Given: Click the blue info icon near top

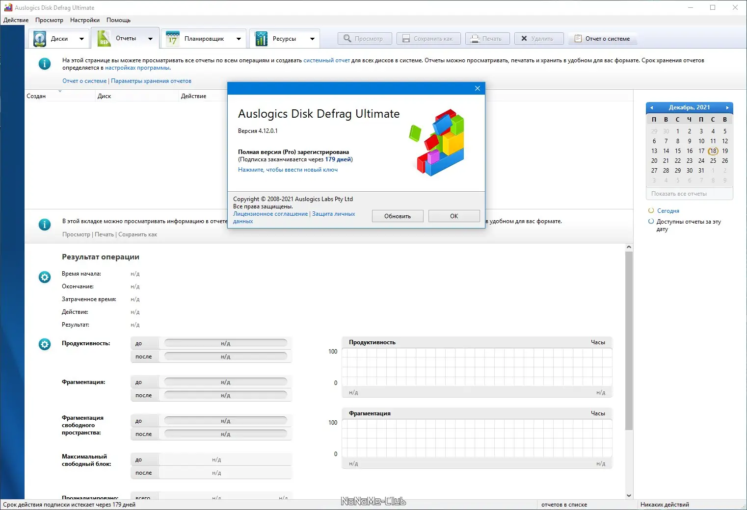Looking at the screenshot, I should pyautogui.click(x=45, y=64).
